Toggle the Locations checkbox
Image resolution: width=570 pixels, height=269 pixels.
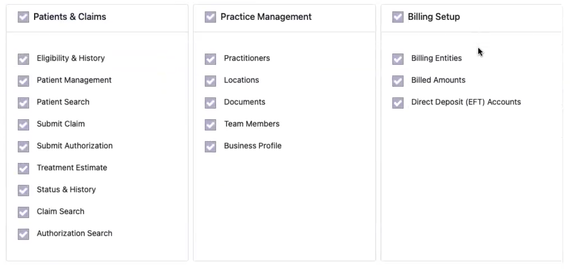coord(210,81)
